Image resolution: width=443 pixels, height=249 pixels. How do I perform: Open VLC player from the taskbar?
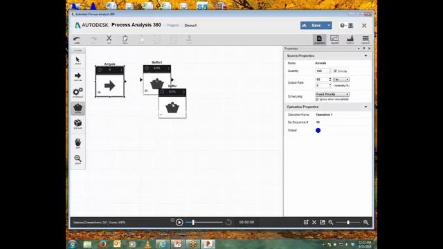pyautogui.click(x=147, y=244)
